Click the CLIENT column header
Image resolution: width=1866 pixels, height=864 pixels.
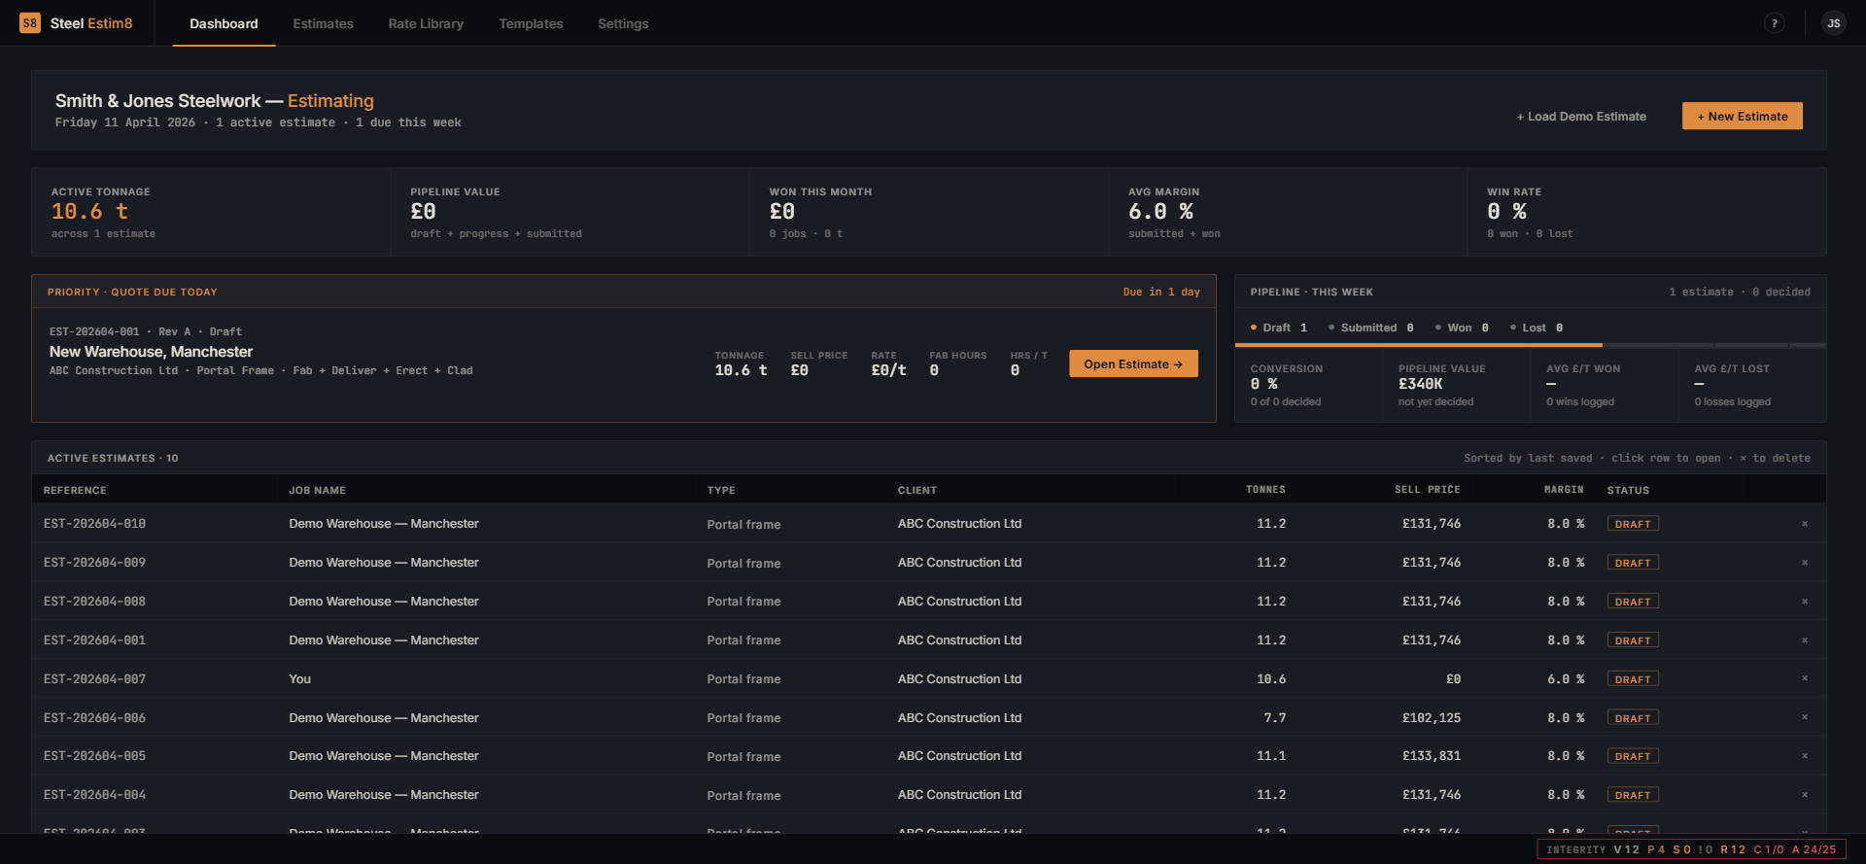pos(916,490)
